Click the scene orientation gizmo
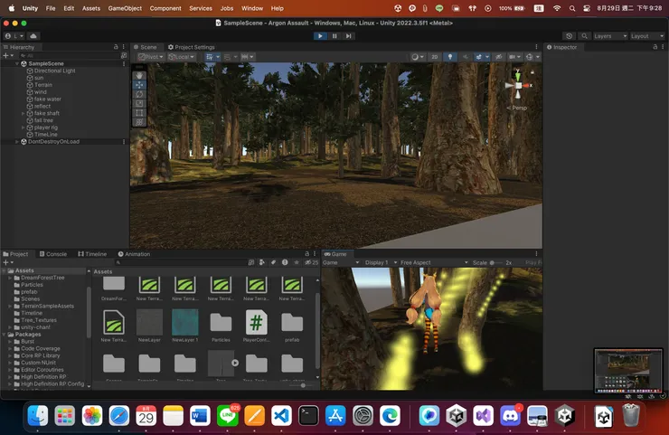This screenshot has width=669, height=435. (x=516, y=87)
